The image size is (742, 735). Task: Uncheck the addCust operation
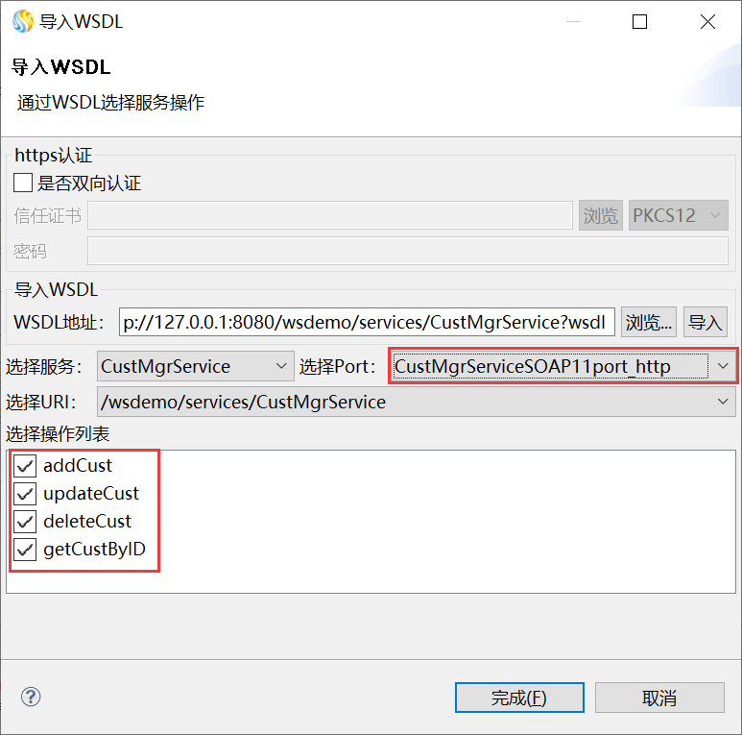pos(26,466)
